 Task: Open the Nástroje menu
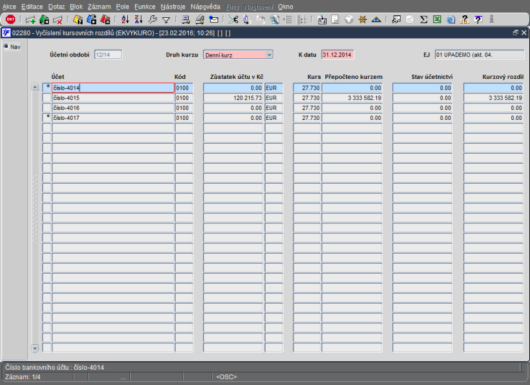point(173,6)
